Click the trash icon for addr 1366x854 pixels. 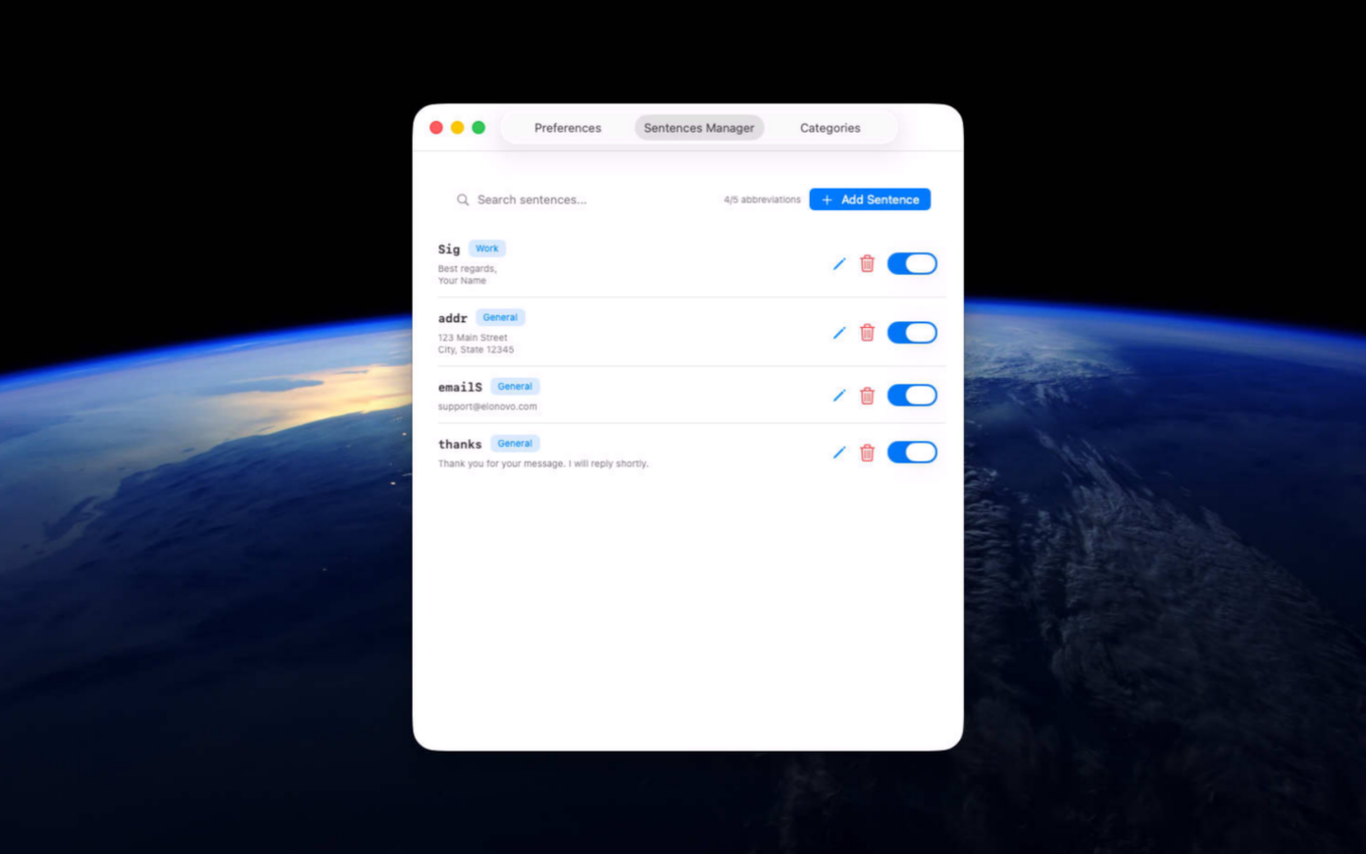point(866,333)
